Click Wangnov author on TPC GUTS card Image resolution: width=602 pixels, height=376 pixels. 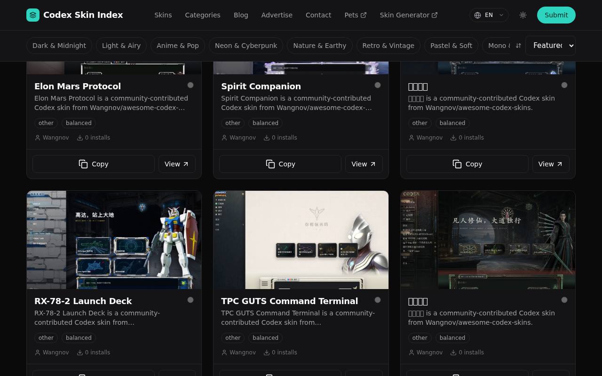click(243, 352)
